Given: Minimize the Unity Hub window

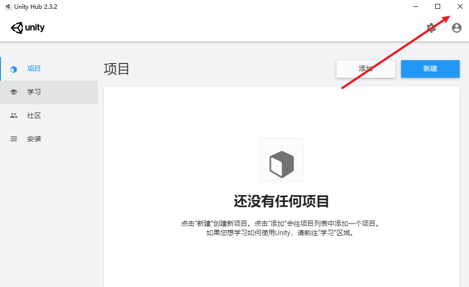Looking at the screenshot, I should pos(416,6).
